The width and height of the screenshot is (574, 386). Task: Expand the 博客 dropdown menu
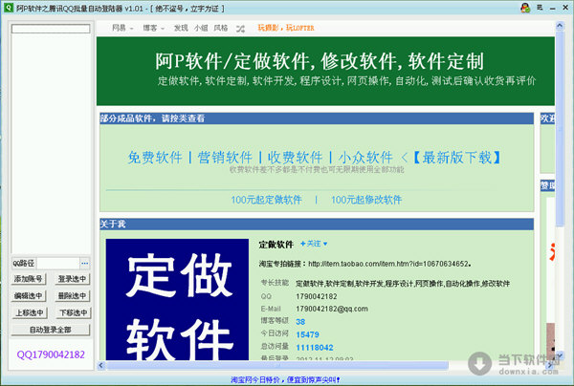coord(153,28)
